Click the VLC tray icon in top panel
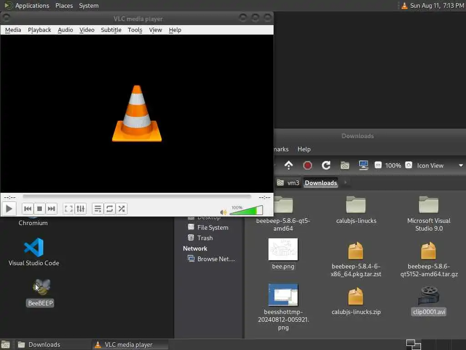 coord(404,5)
